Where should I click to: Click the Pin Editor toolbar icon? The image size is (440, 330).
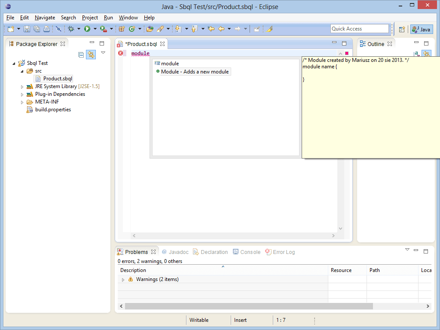(257, 29)
